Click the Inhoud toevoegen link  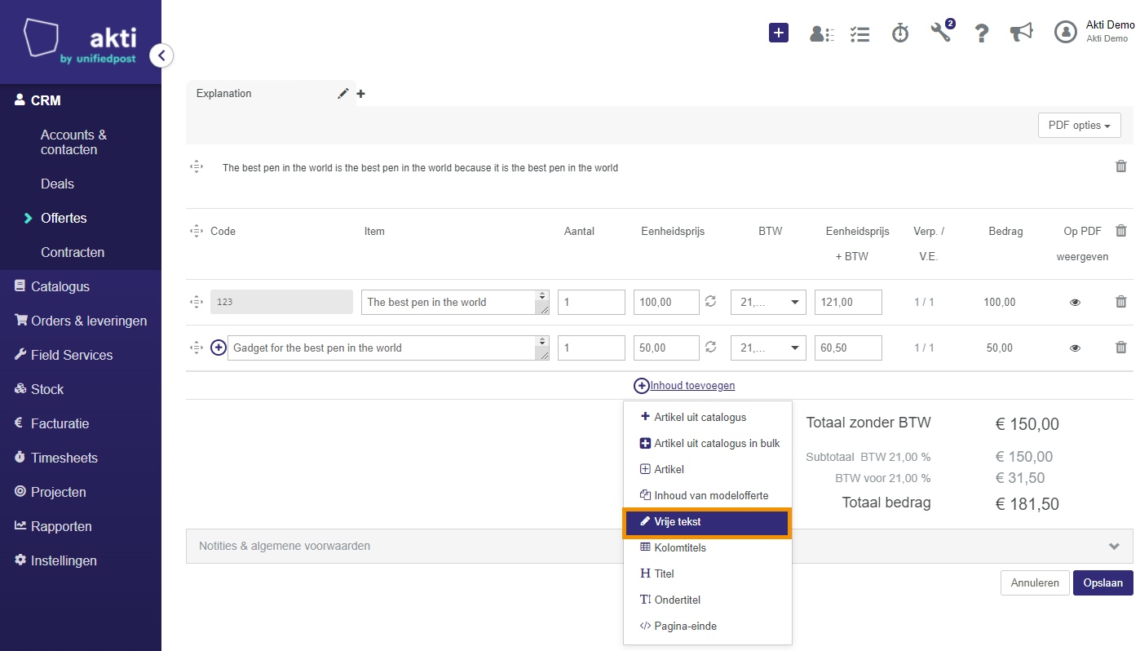(692, 386)
